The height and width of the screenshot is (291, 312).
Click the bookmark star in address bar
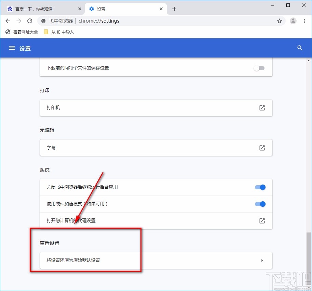280,21
